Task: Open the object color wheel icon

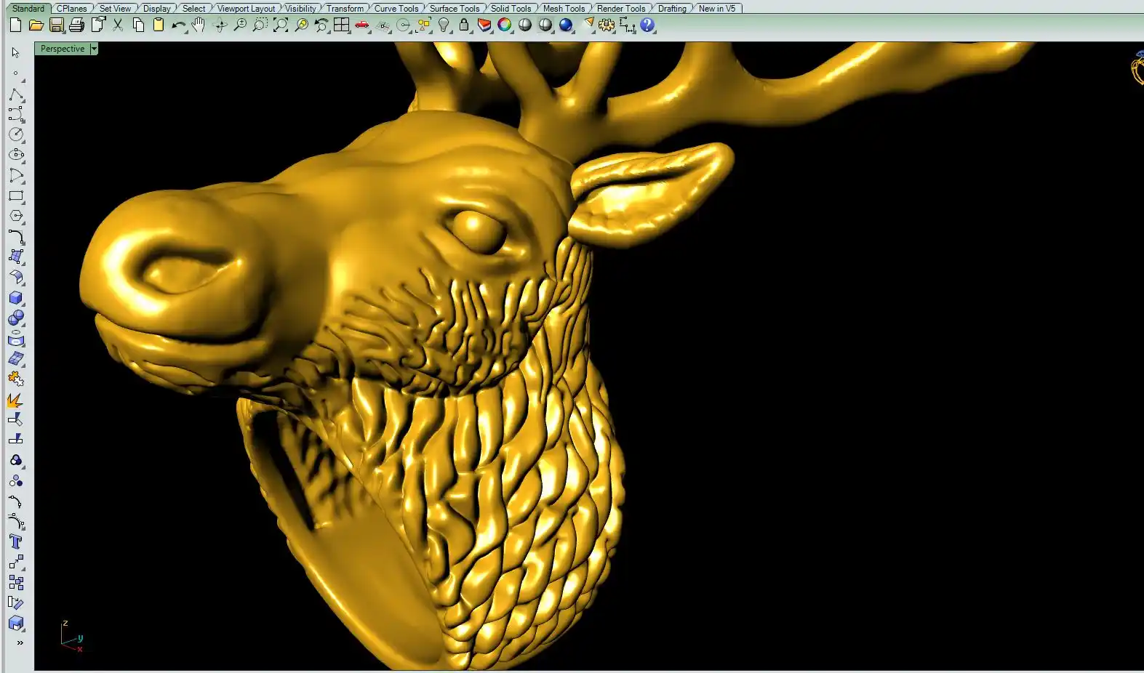Action: pos(504,25)
